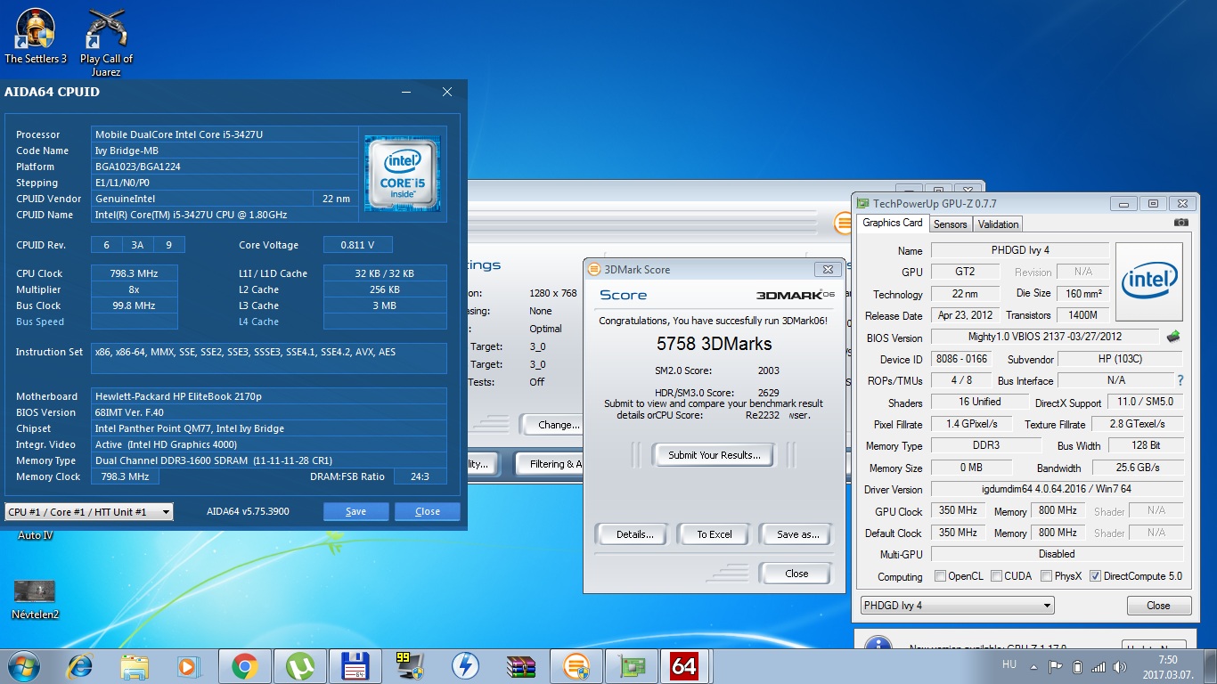Show hidden tray icons arrow

[1032, 666]
